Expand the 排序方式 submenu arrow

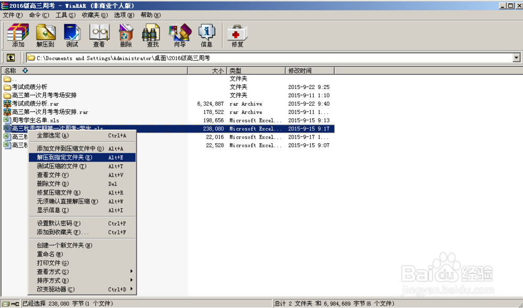[131, 280]
